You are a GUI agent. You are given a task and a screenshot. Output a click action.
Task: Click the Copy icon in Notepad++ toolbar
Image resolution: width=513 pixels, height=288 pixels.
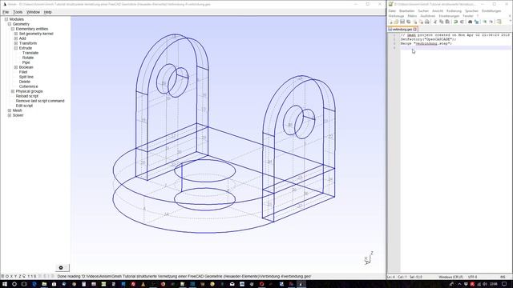(442, 22)
